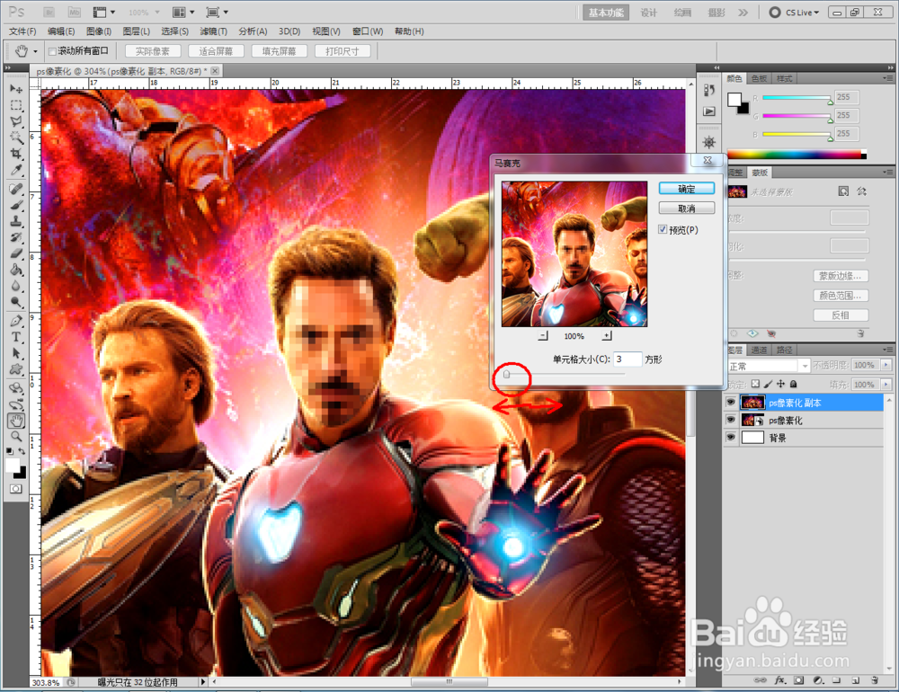Switch to the 通道 tab
The height and width of the screenshot is (692, 899).
coord(759,350)
